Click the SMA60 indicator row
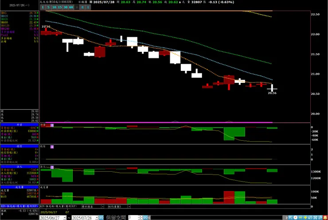This screenshot has height=220, width=328. [x=20, y=23]
